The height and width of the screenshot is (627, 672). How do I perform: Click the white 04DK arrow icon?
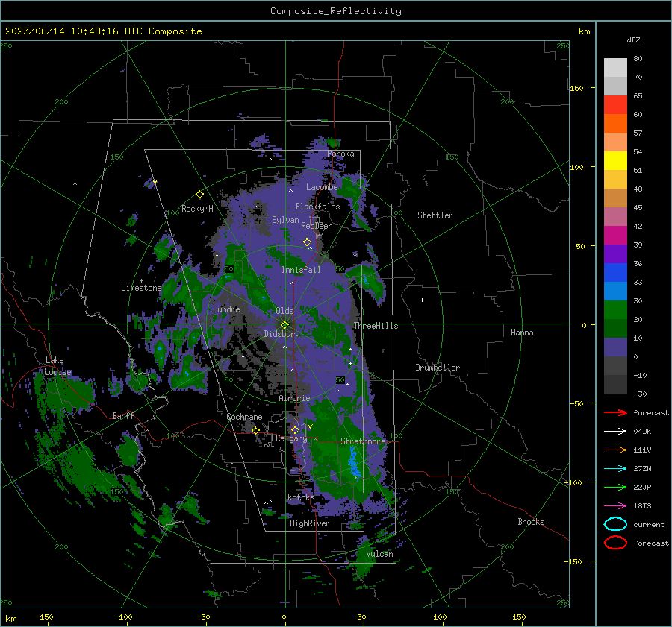[615, 431]
